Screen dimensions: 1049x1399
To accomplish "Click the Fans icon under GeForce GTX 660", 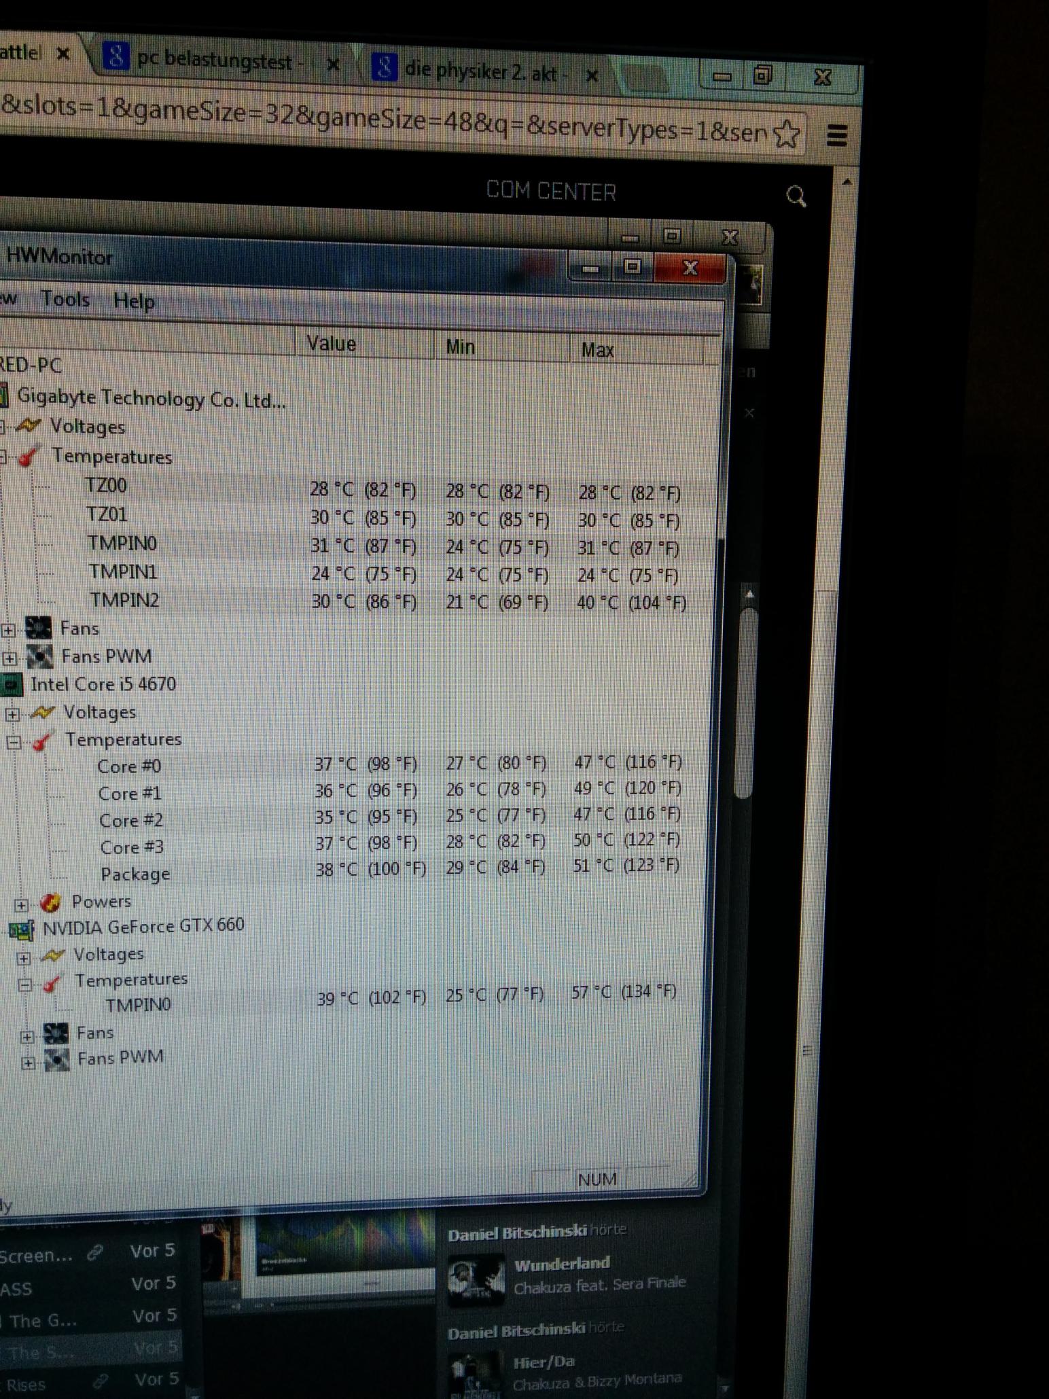I will (x=56, y=1033).
